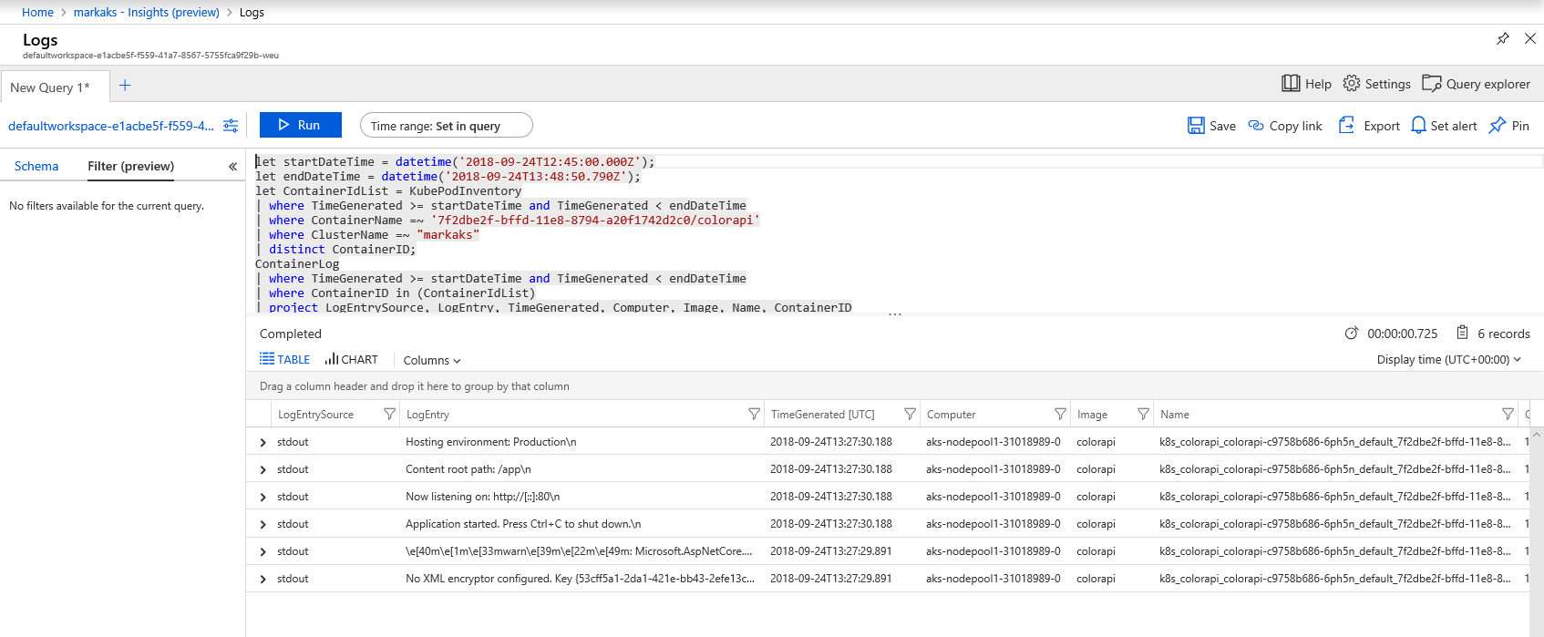Filter the LogEntry column
The height and width of the screenshot is (637, 1544).
pos(754,414)
